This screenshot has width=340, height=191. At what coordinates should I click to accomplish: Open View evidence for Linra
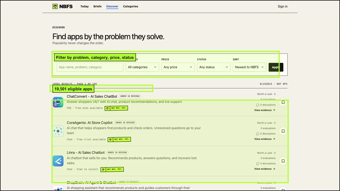point(265,169)
